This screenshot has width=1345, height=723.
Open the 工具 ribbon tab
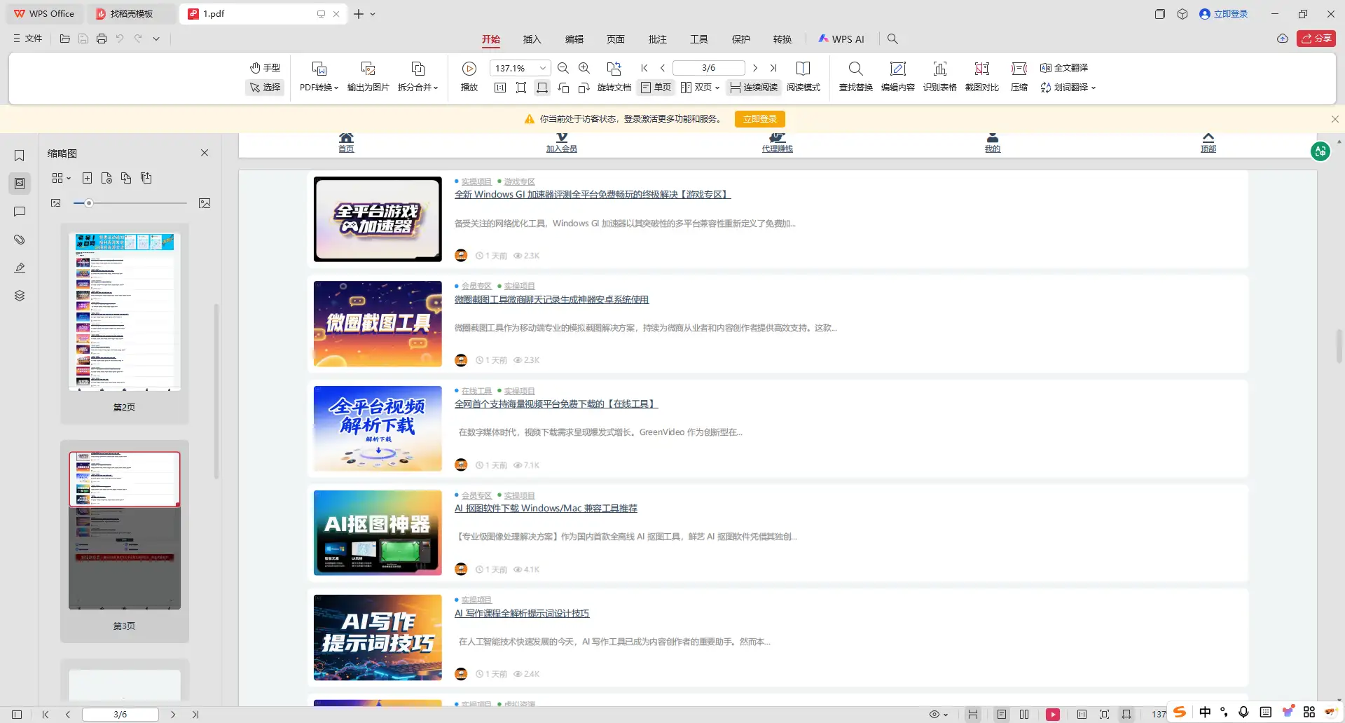click(x=698, y=39)
